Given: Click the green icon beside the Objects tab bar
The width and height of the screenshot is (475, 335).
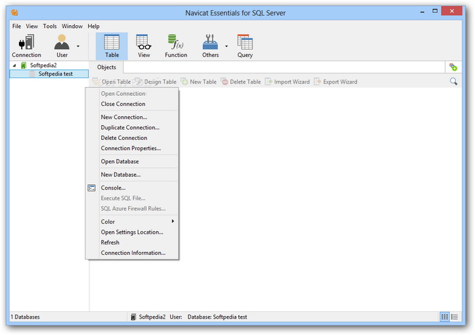Looking at the screenshot, I should coord(453,67).
